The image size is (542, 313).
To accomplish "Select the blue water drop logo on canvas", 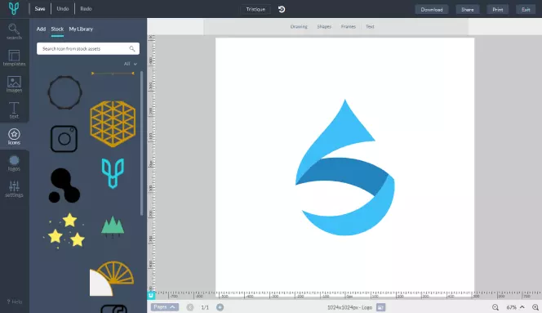I will click(344, 168).
